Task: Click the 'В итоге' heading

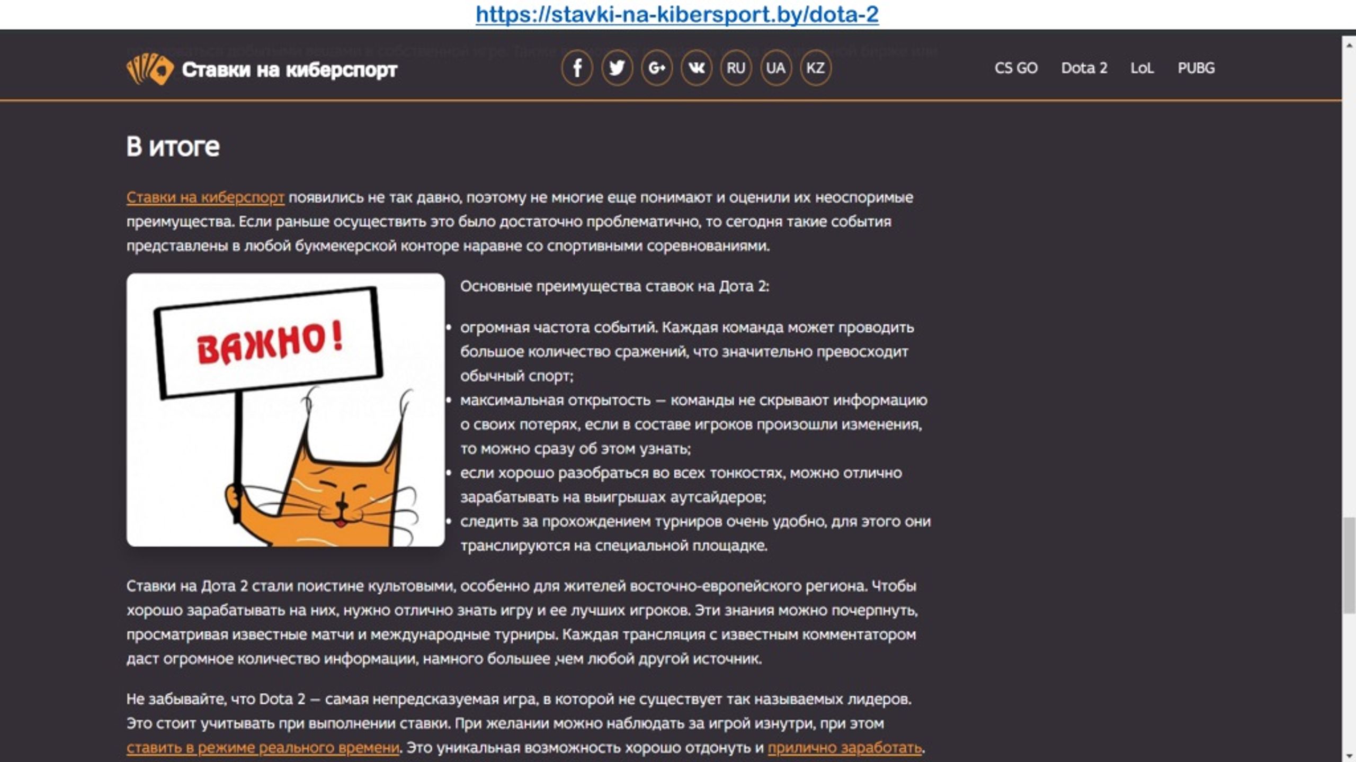Action: [173, 147]
